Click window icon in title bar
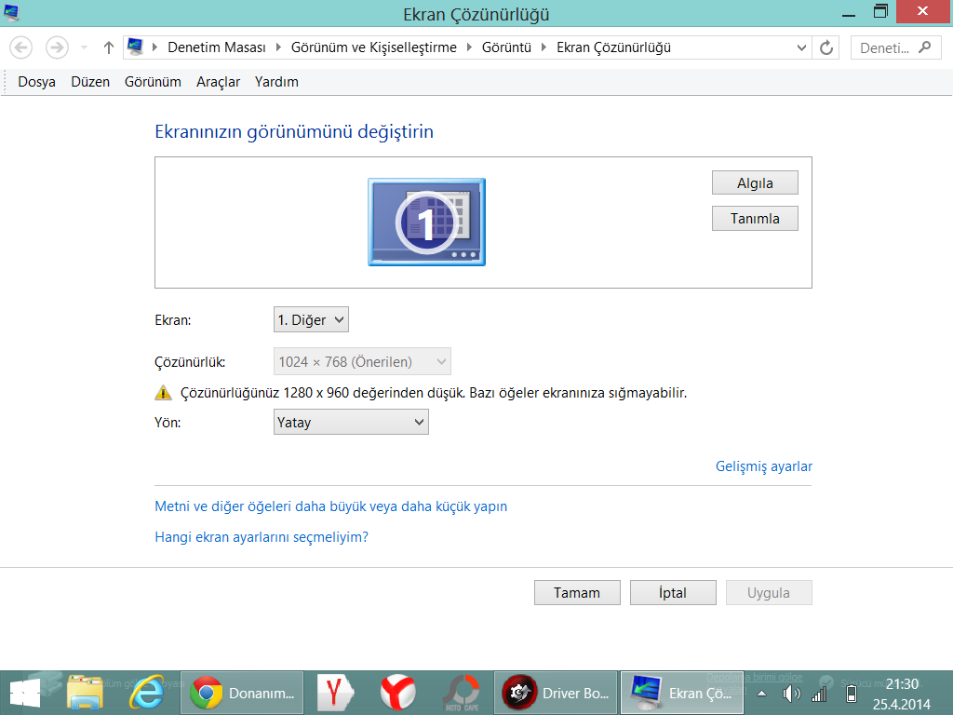The height and width of the screenshot is (715, 953). click(11, 13)
